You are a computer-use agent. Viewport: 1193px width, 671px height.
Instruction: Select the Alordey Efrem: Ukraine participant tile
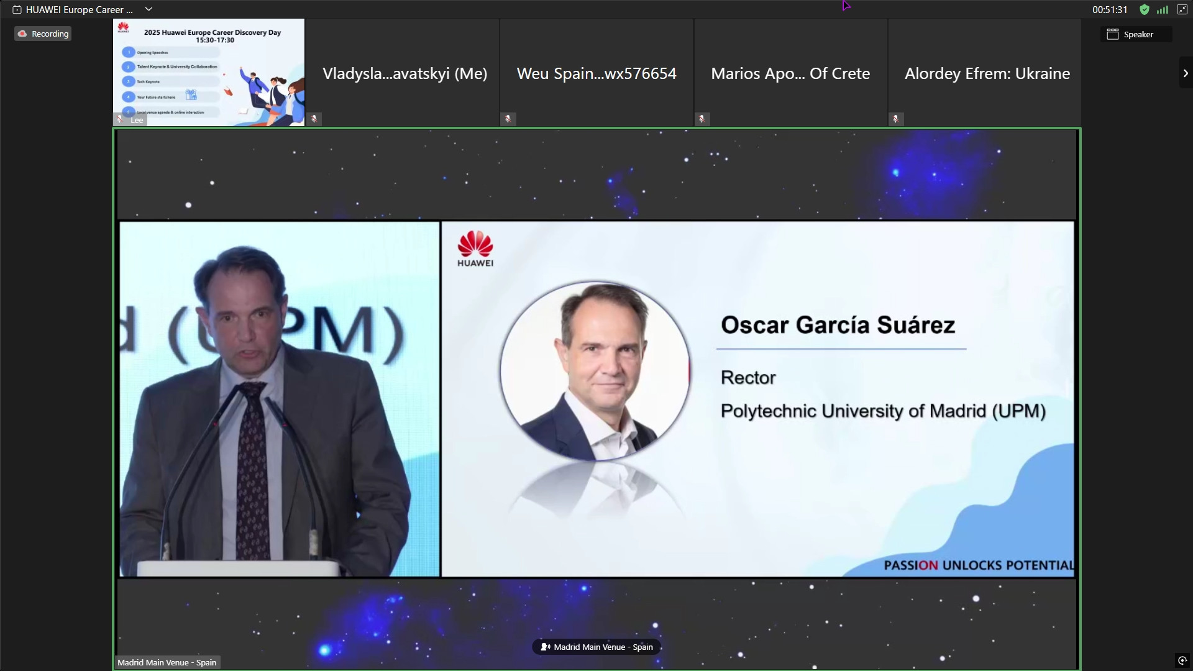click(985, 72)
